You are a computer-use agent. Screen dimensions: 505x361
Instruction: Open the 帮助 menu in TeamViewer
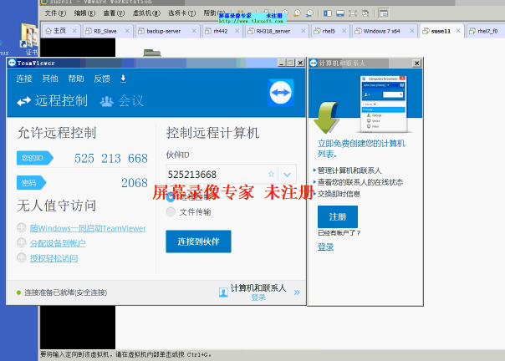point(76,79)
